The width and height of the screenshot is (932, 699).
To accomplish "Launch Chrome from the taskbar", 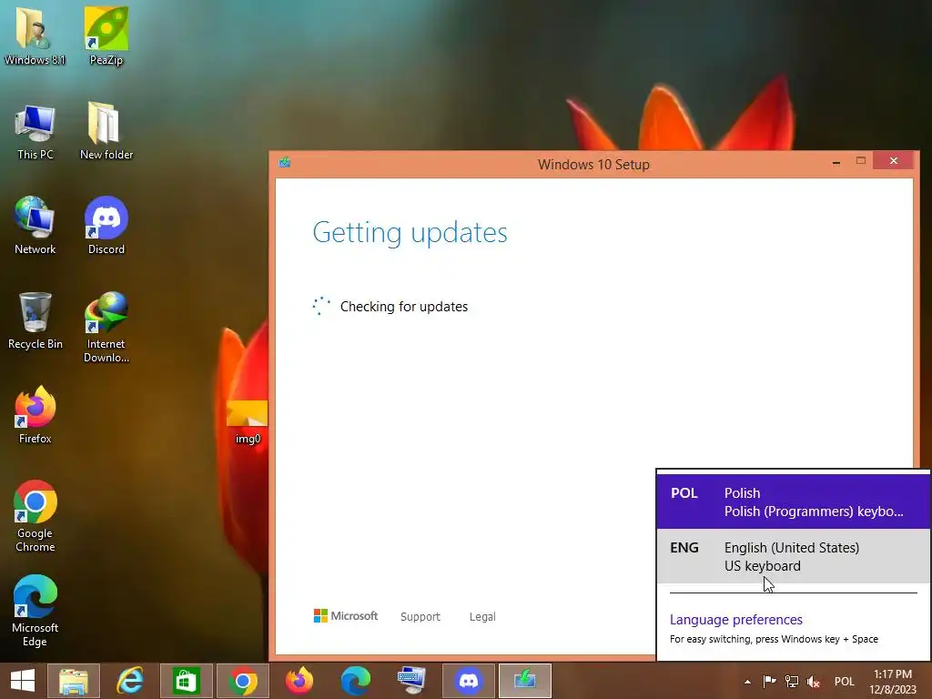I will tap(242, 681).
